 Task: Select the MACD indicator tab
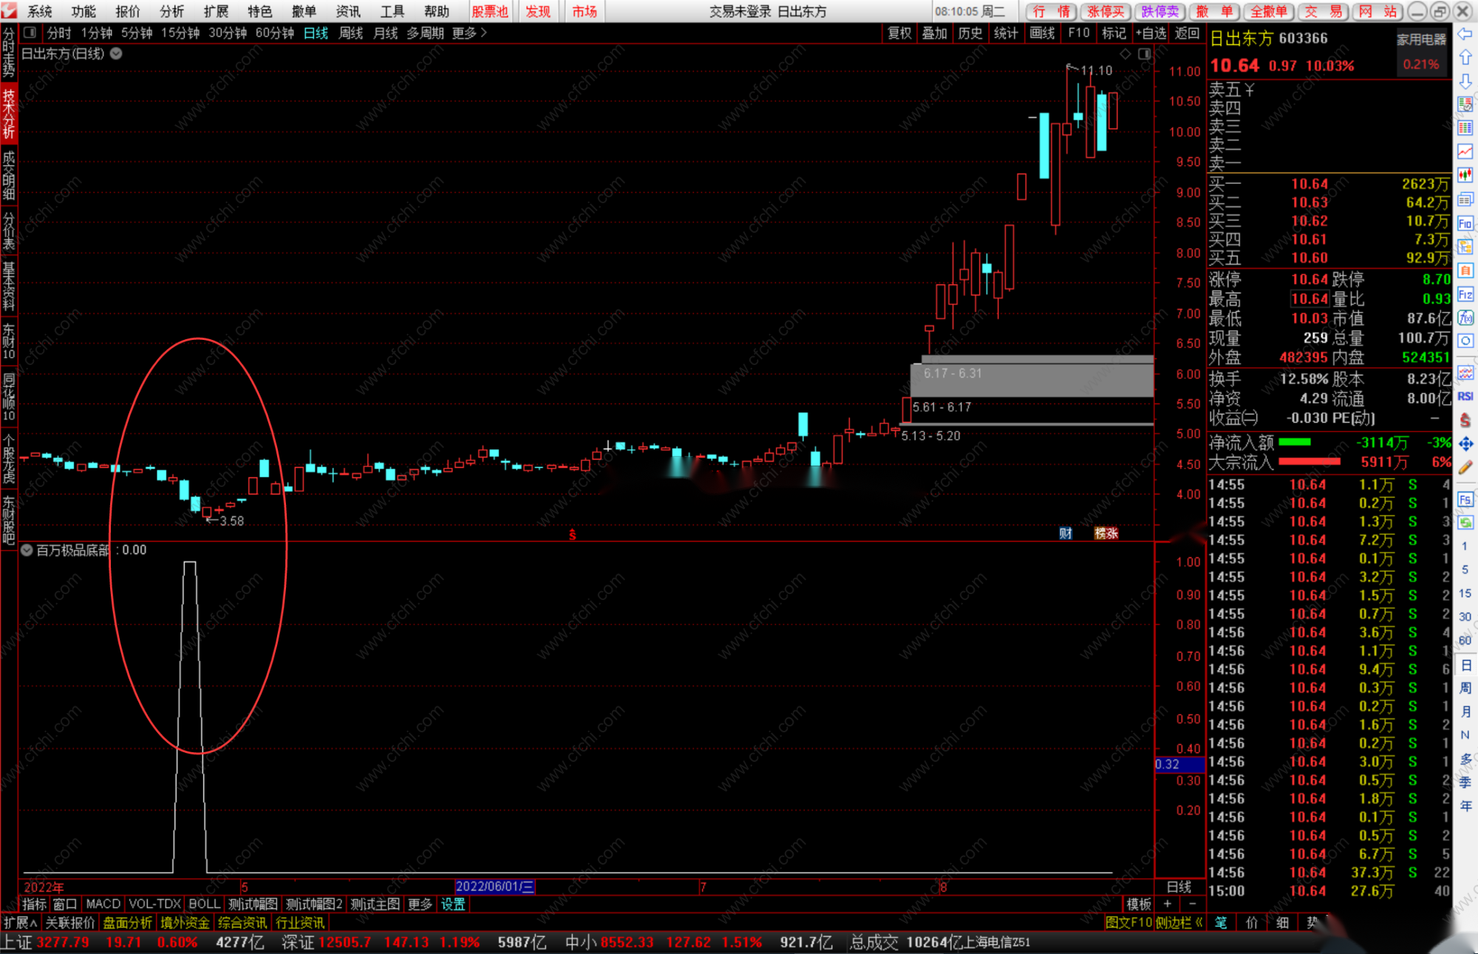click(103, 904)
